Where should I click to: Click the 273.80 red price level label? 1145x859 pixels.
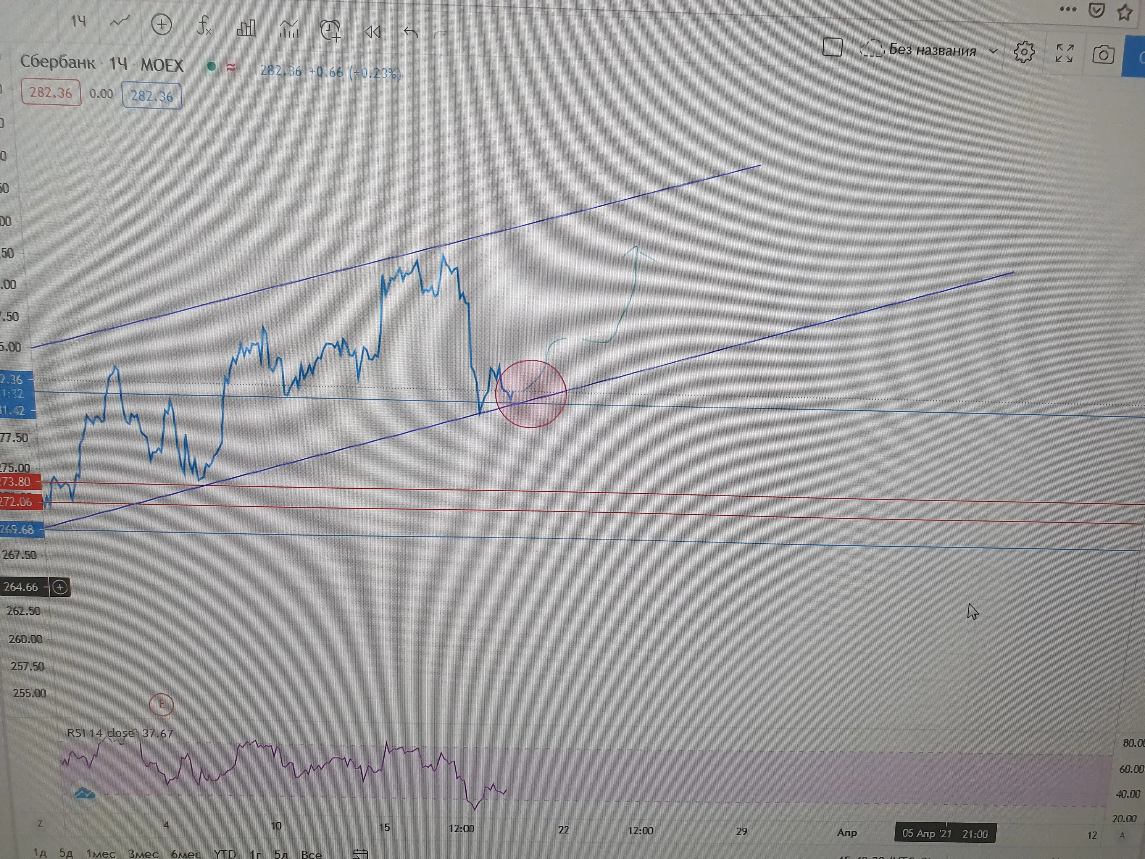pyautogui.click(x=20, y=482)
